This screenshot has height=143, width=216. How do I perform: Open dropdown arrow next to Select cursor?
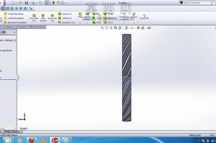[x=50, y=3]
